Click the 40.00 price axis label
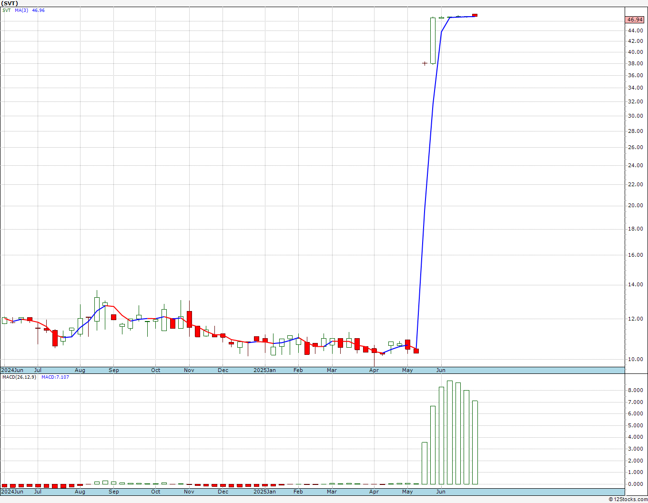This screenshot has height=503, width=648. [635, 52]
